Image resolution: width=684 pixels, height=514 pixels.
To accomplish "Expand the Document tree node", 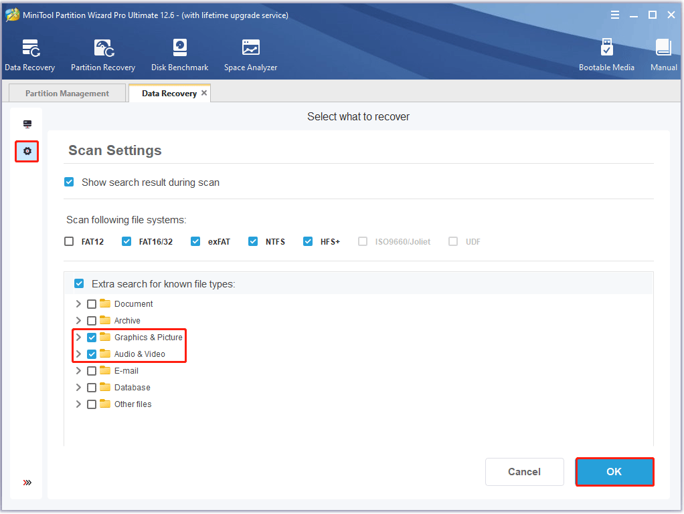I will tap(78, 303).
